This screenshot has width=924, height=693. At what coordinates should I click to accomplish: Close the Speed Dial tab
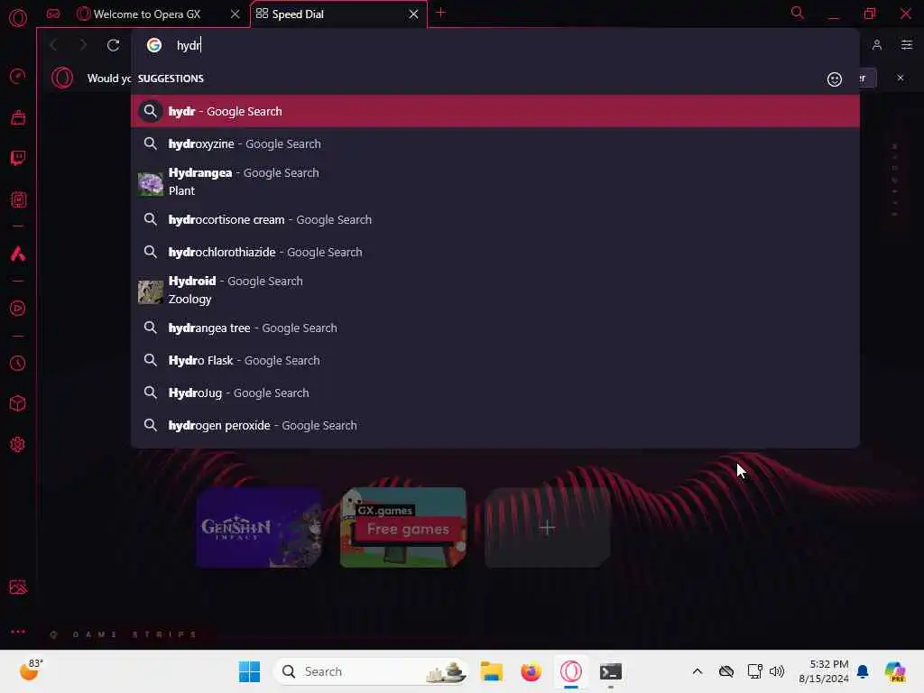[413, 14]
